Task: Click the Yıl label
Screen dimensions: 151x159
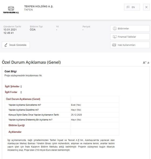Action: coord(58,27)
